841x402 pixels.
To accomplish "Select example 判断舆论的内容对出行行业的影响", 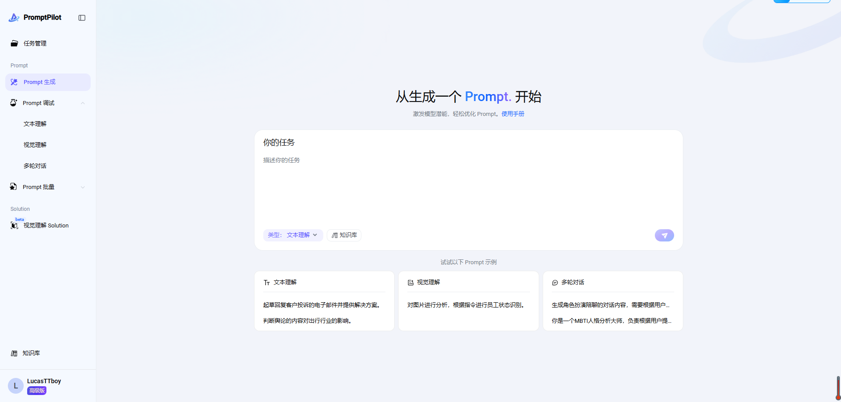I will [308, 321].
